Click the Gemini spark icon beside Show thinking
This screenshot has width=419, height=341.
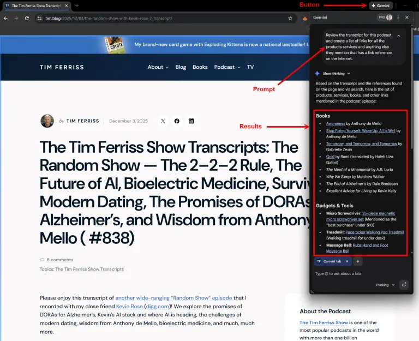[x=317, y=74]
